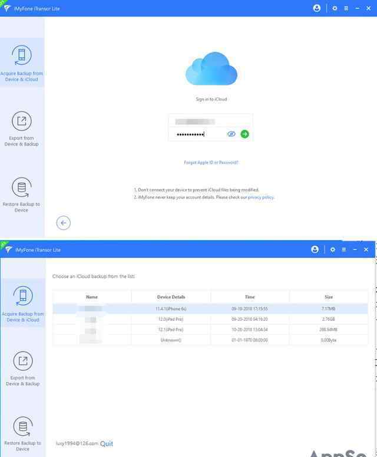This screenshot has height=457, width=377.
Task: Open hamburger menu in the sign-in window
Action: [x=346, y=8]
